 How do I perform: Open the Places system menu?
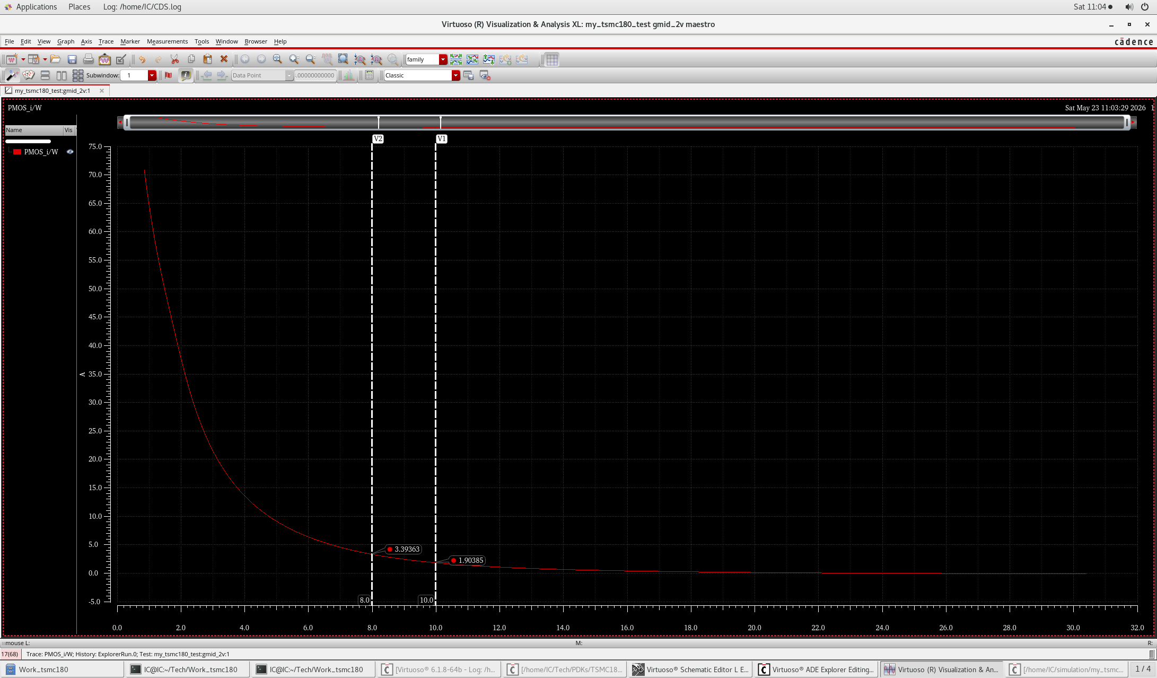(x=80, y=7)
